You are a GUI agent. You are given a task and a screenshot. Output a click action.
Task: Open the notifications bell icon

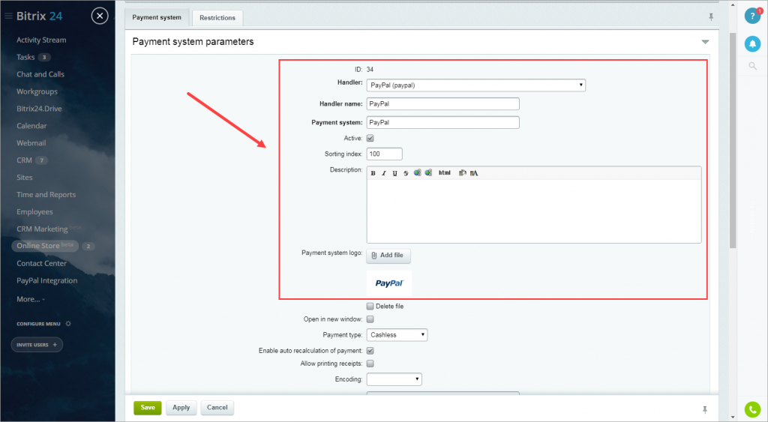click(752, 43)
